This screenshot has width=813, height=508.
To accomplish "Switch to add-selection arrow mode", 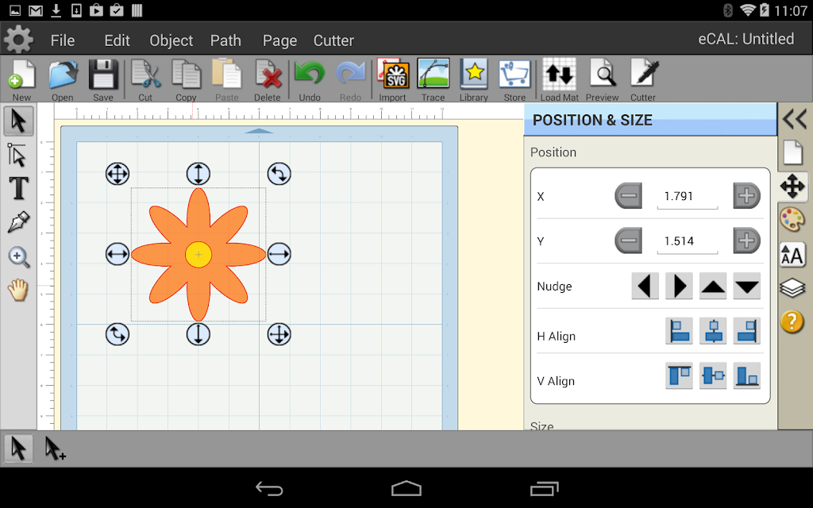I will [x=55, y=449].
